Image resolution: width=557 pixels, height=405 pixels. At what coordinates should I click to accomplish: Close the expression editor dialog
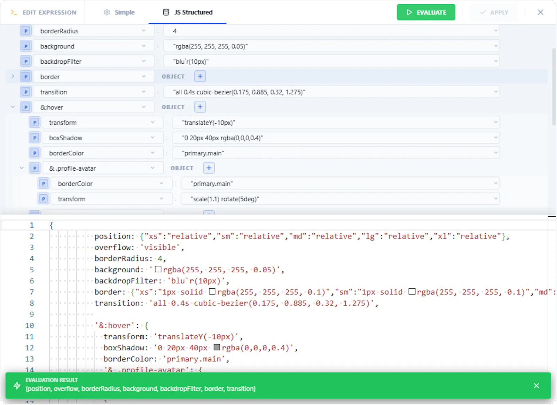[x=540, y=12]
